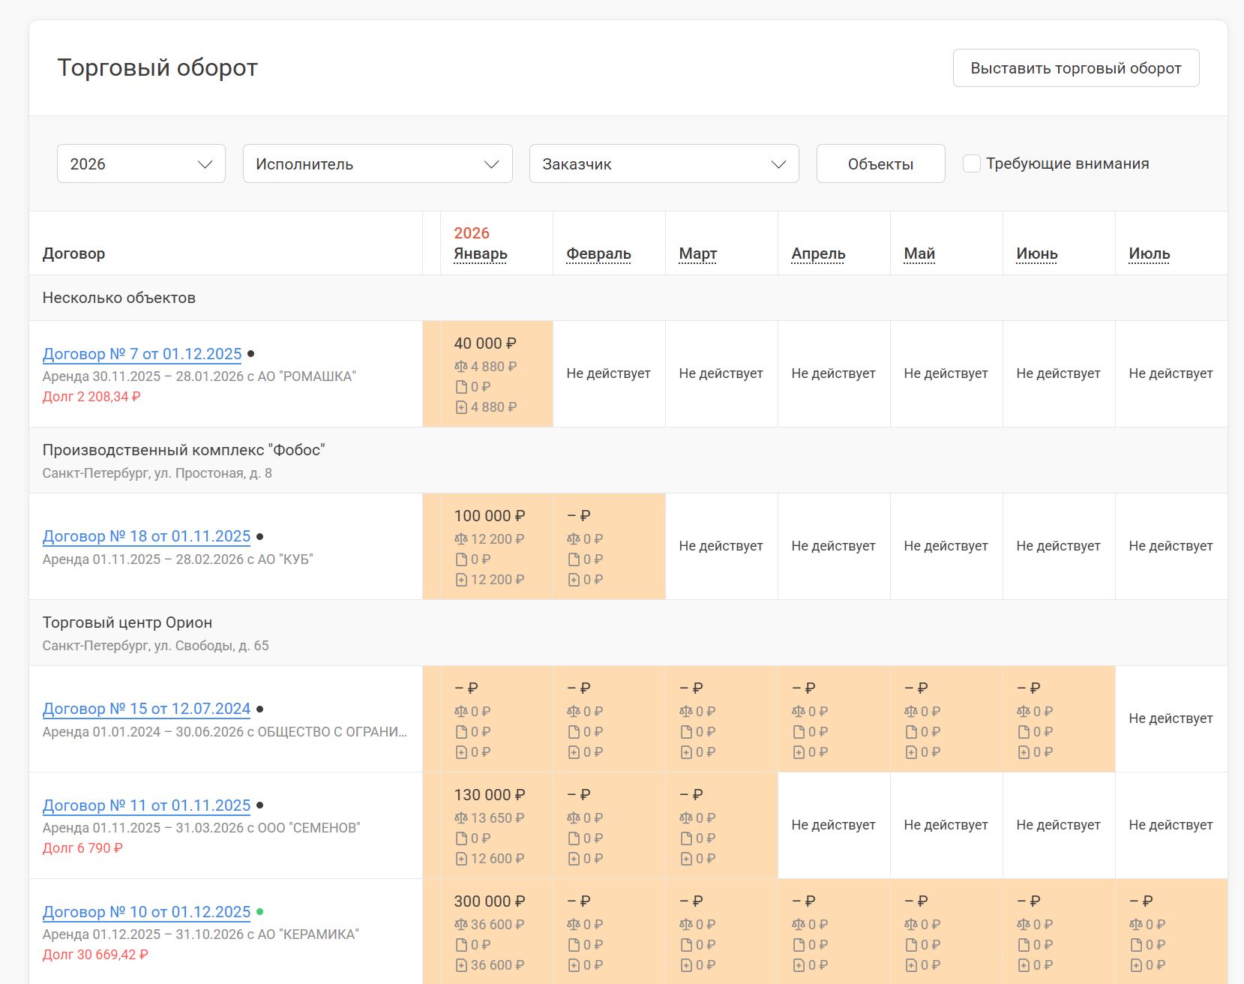Image resolution: width=1244 pixels, height=984 pixels.
Task: Click black status dot next to Договор № 7
Action: [251, 354]
